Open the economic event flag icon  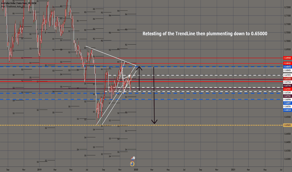[x=133, y=163]
